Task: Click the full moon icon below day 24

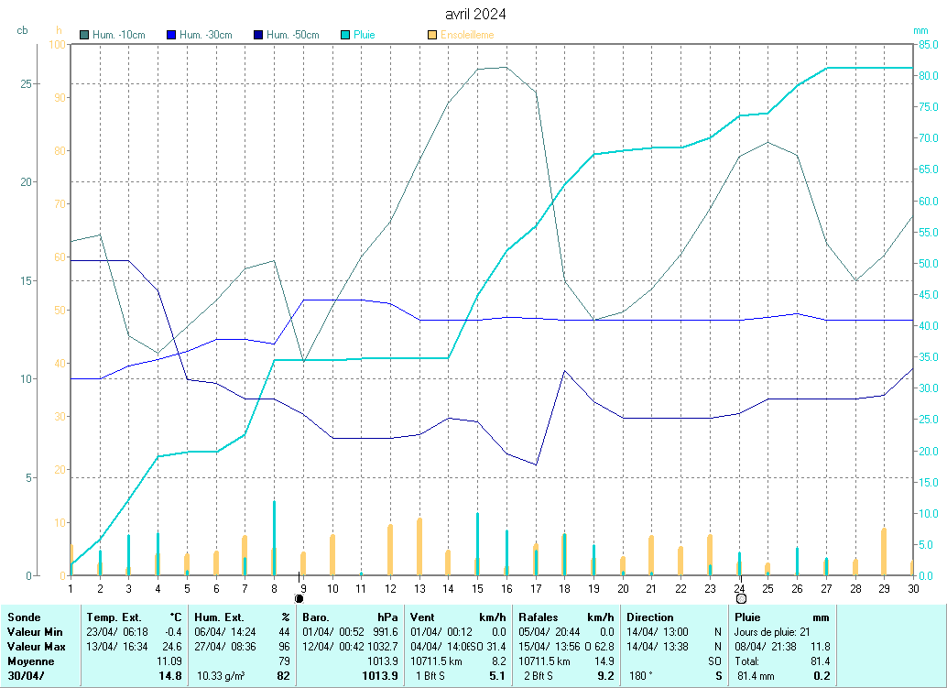Action: click(x=741, y=598)
